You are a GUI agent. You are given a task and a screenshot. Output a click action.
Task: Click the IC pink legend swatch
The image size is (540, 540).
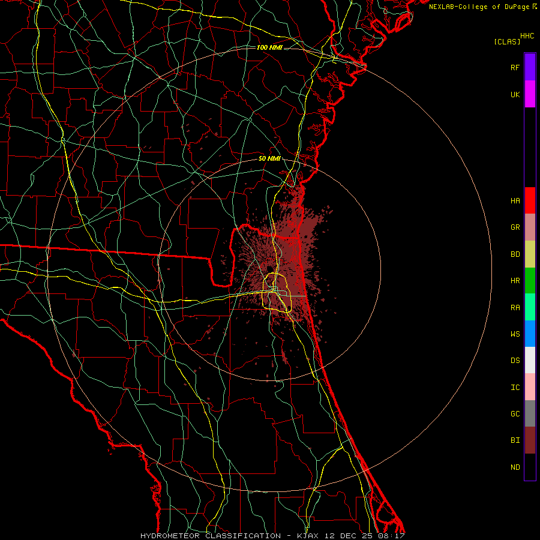click(530, 387)
